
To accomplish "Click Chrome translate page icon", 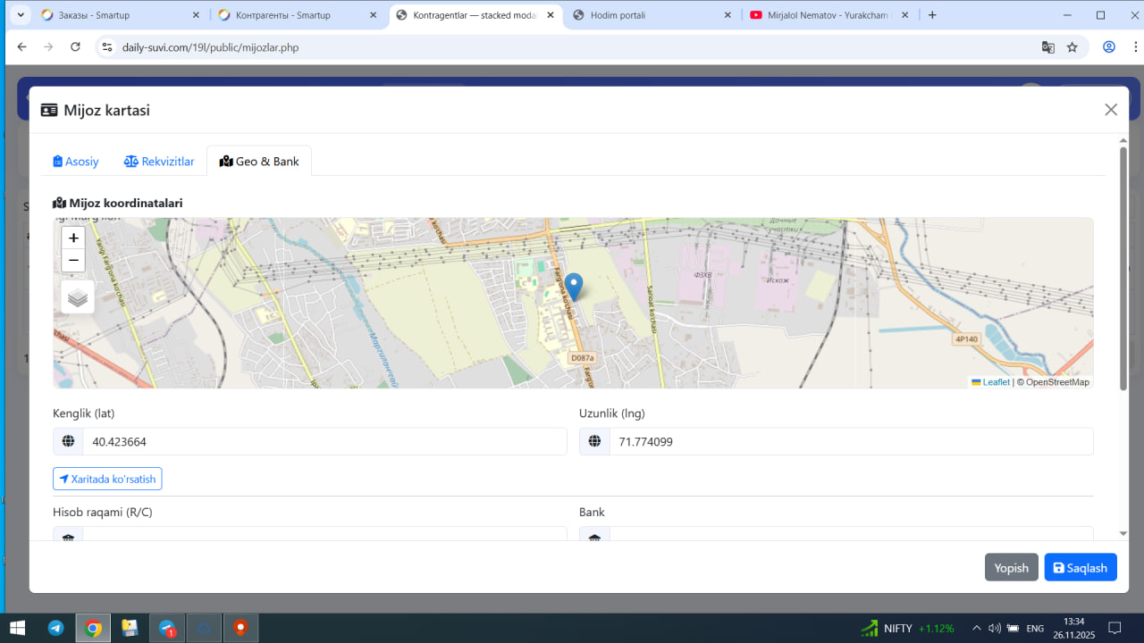I will coord(1047,47).
